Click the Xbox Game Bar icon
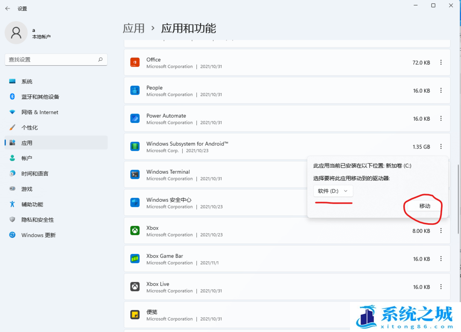This screenshot has height=332, width=461. (x=135, y=259)
